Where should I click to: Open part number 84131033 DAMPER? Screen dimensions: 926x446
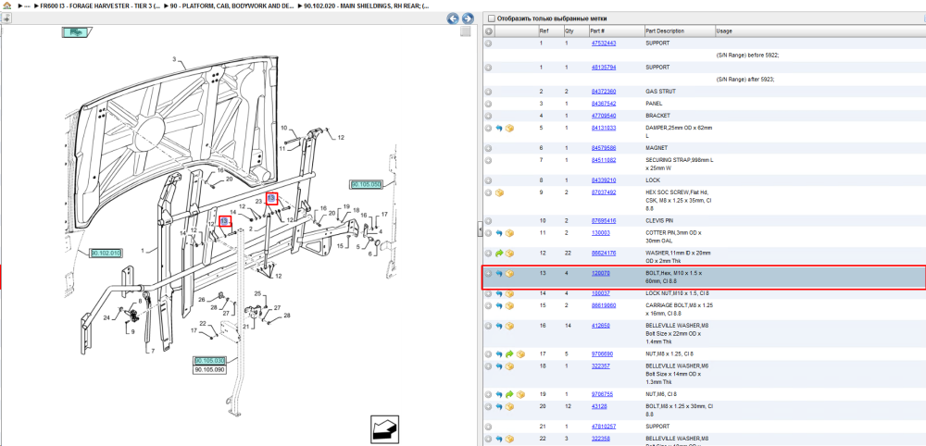[604, 128]
